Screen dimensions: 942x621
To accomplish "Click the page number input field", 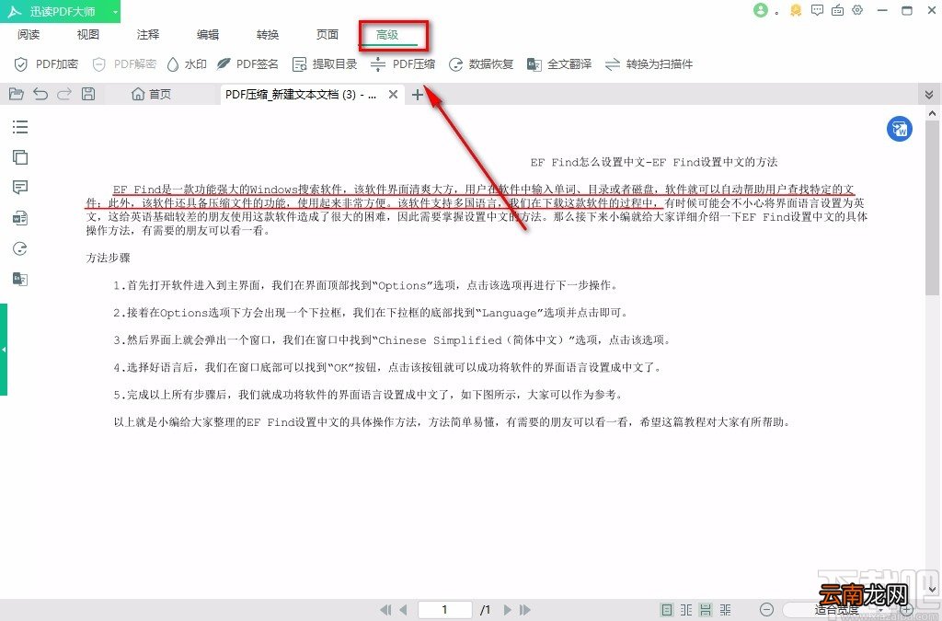I will (444, 610).
